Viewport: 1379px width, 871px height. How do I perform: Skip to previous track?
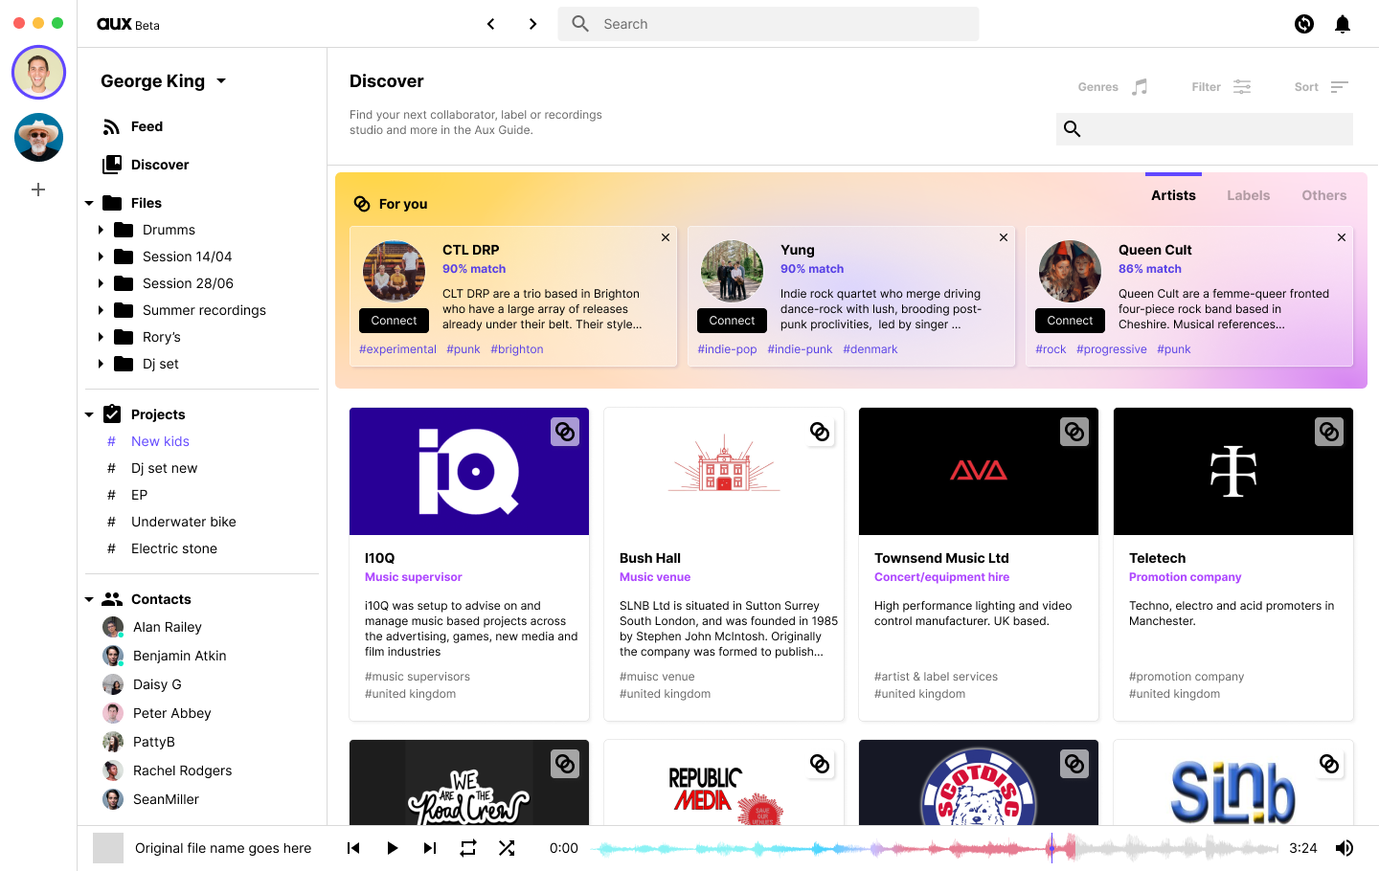[x=353, y=848]
